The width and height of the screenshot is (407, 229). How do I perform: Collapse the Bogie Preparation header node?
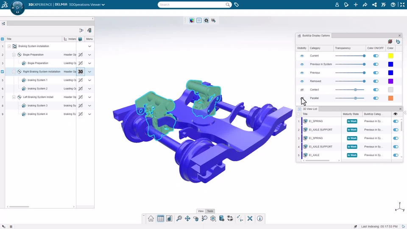coord(14,55)
